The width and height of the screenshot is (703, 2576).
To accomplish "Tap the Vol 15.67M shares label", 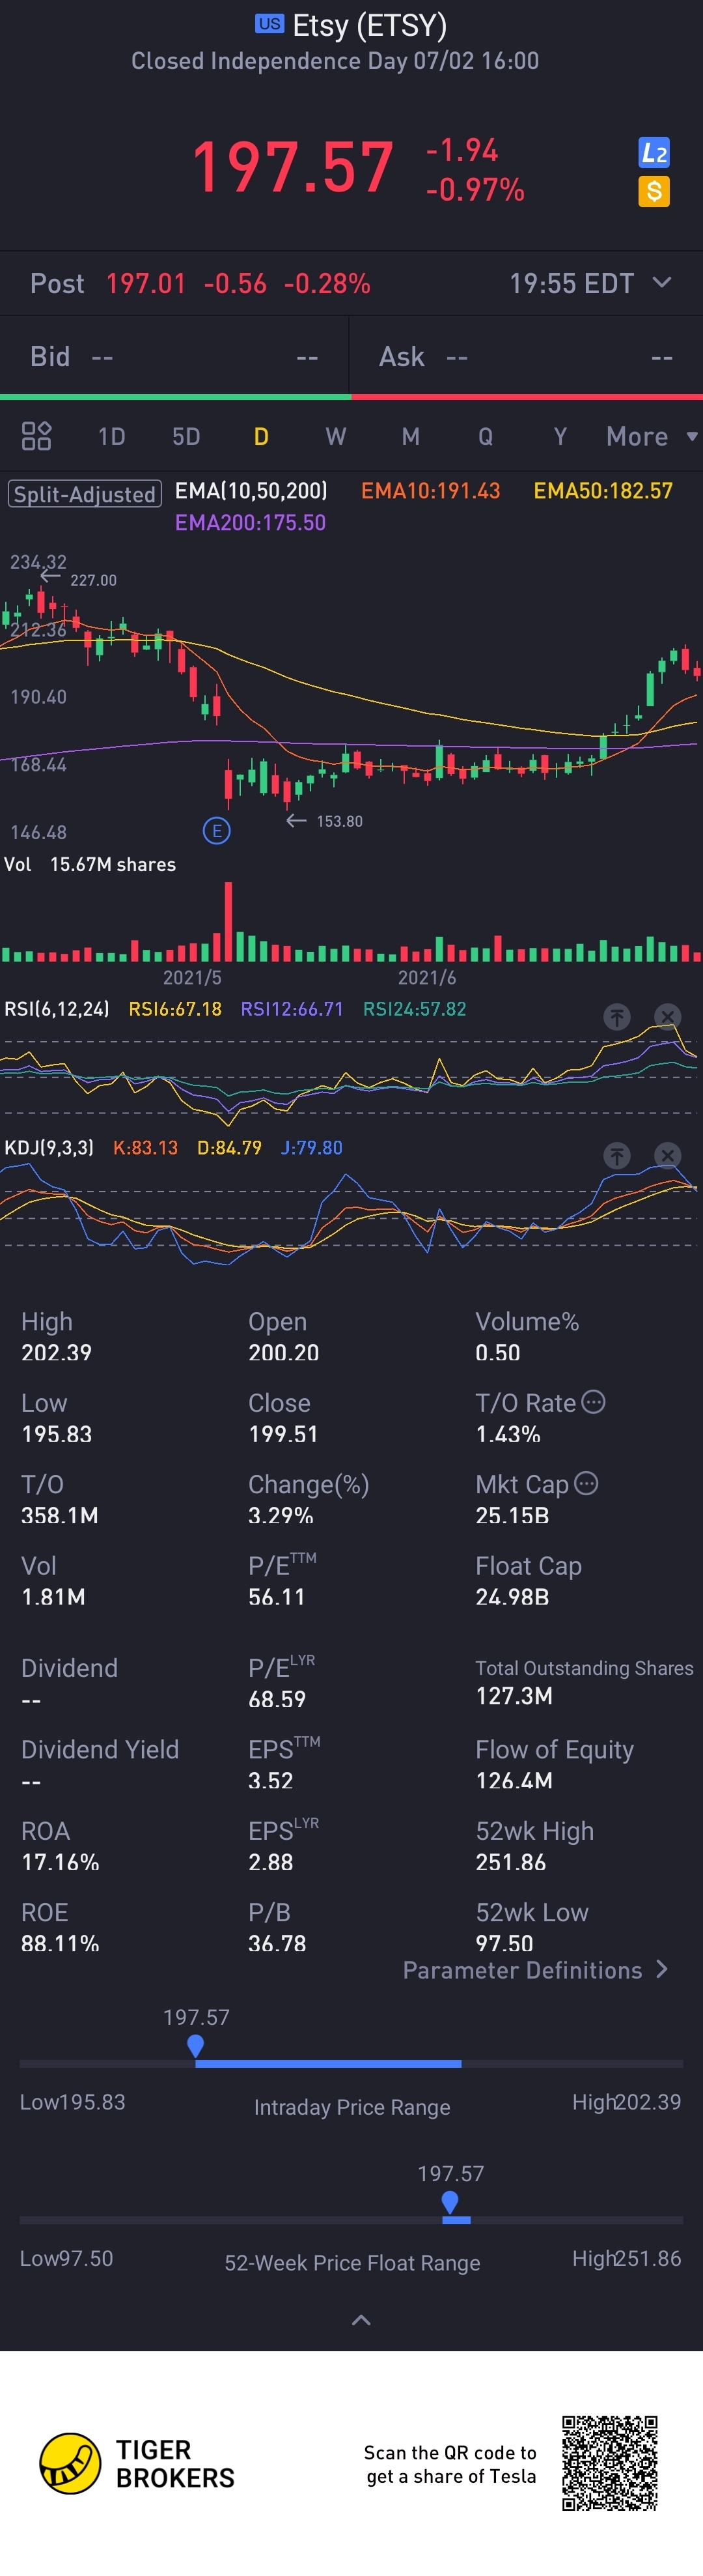I will click(90, 864).
